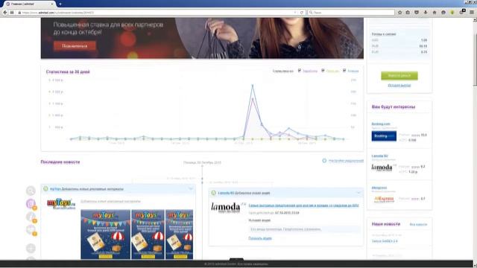Click the purple sidebar circle icon with badge
The height and width of the screenshot is (268, 477).
click(31, 204)
